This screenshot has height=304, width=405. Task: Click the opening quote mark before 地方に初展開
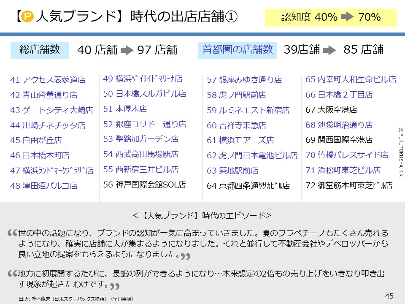12,274
